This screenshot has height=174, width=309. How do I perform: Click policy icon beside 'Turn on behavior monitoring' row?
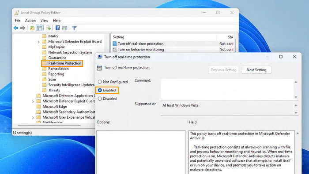(x=114, y=50)
